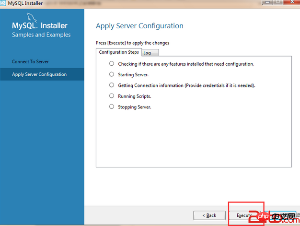Click the Stopping Server status circle
The image size is (300, 226).
pos(112,107)
